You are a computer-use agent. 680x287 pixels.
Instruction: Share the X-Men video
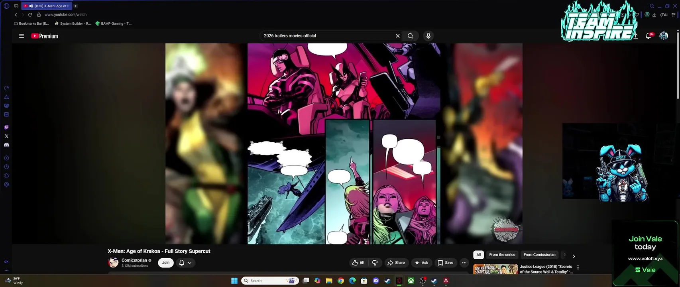(x=396, y=263)
